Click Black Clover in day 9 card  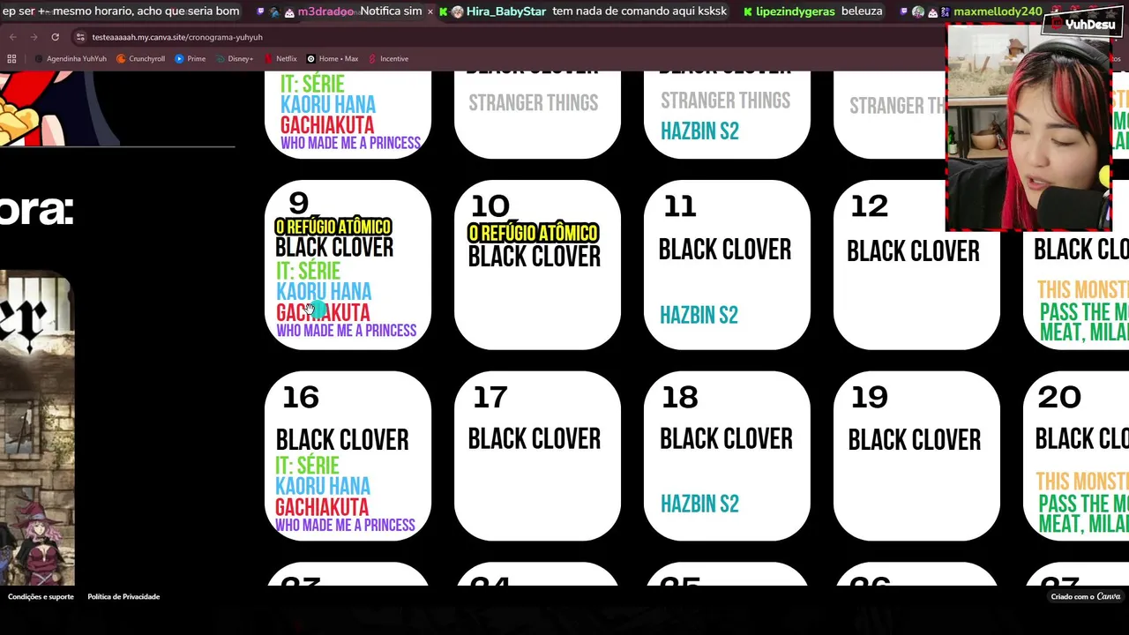(x=334, y=248)
